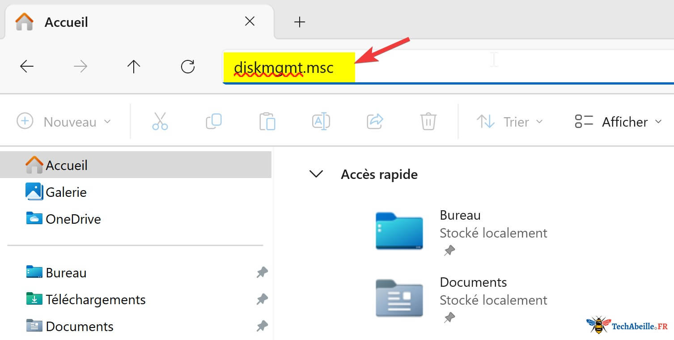Open the Afficher view dropdown
Viewport: 674px width, 340px height.
[x=618, y=122]
